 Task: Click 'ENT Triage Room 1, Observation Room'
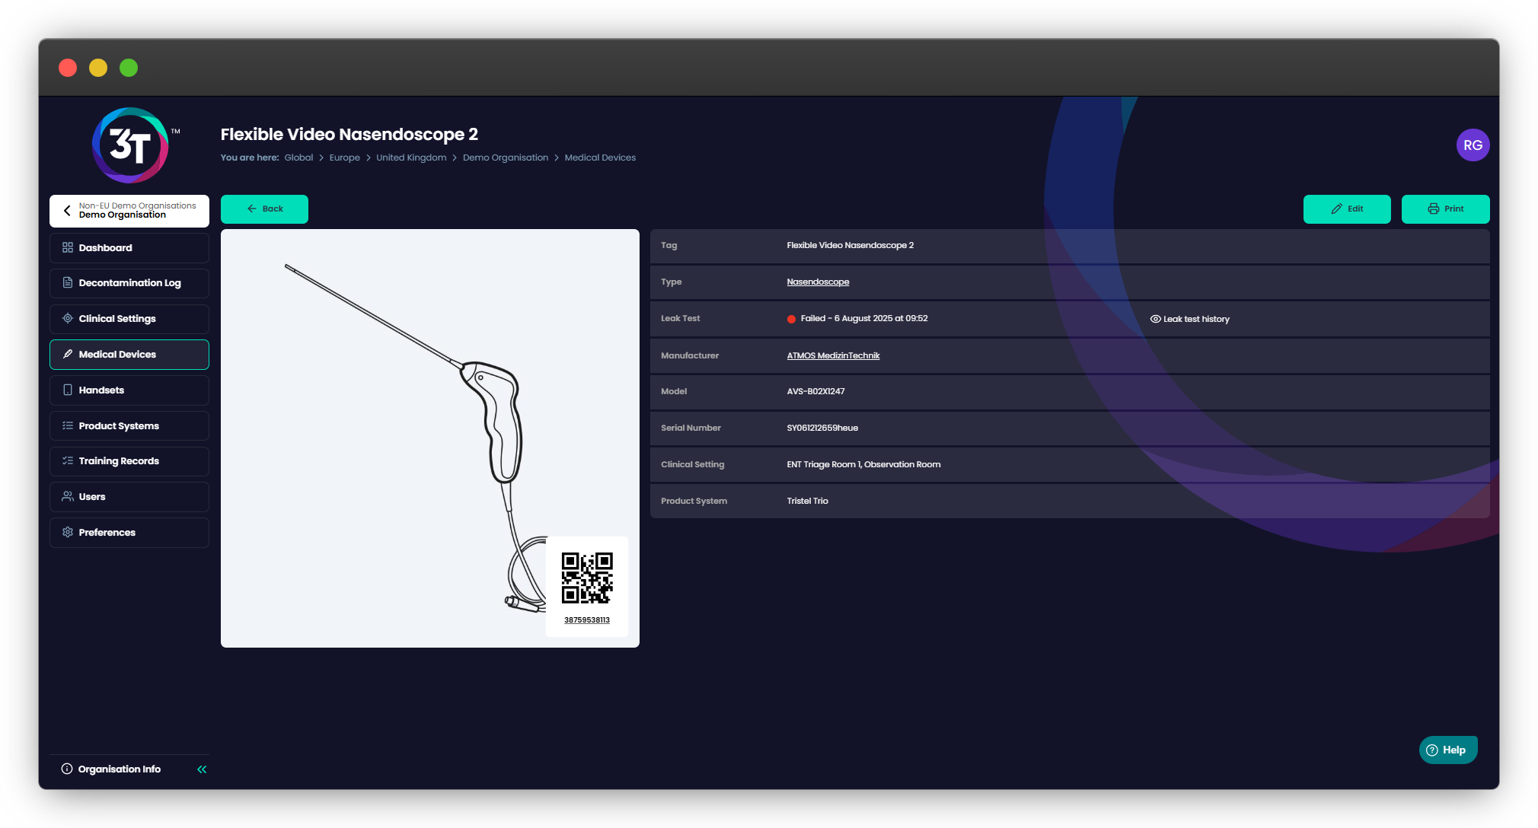point(863,464)
